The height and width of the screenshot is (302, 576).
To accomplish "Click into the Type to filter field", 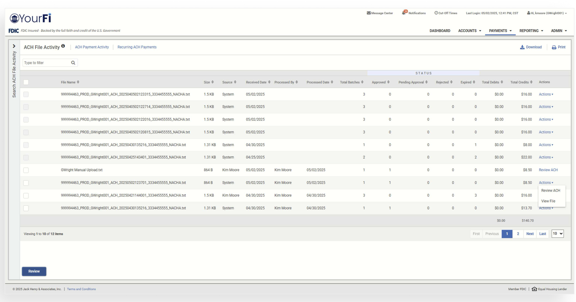I will click(47, 63).
